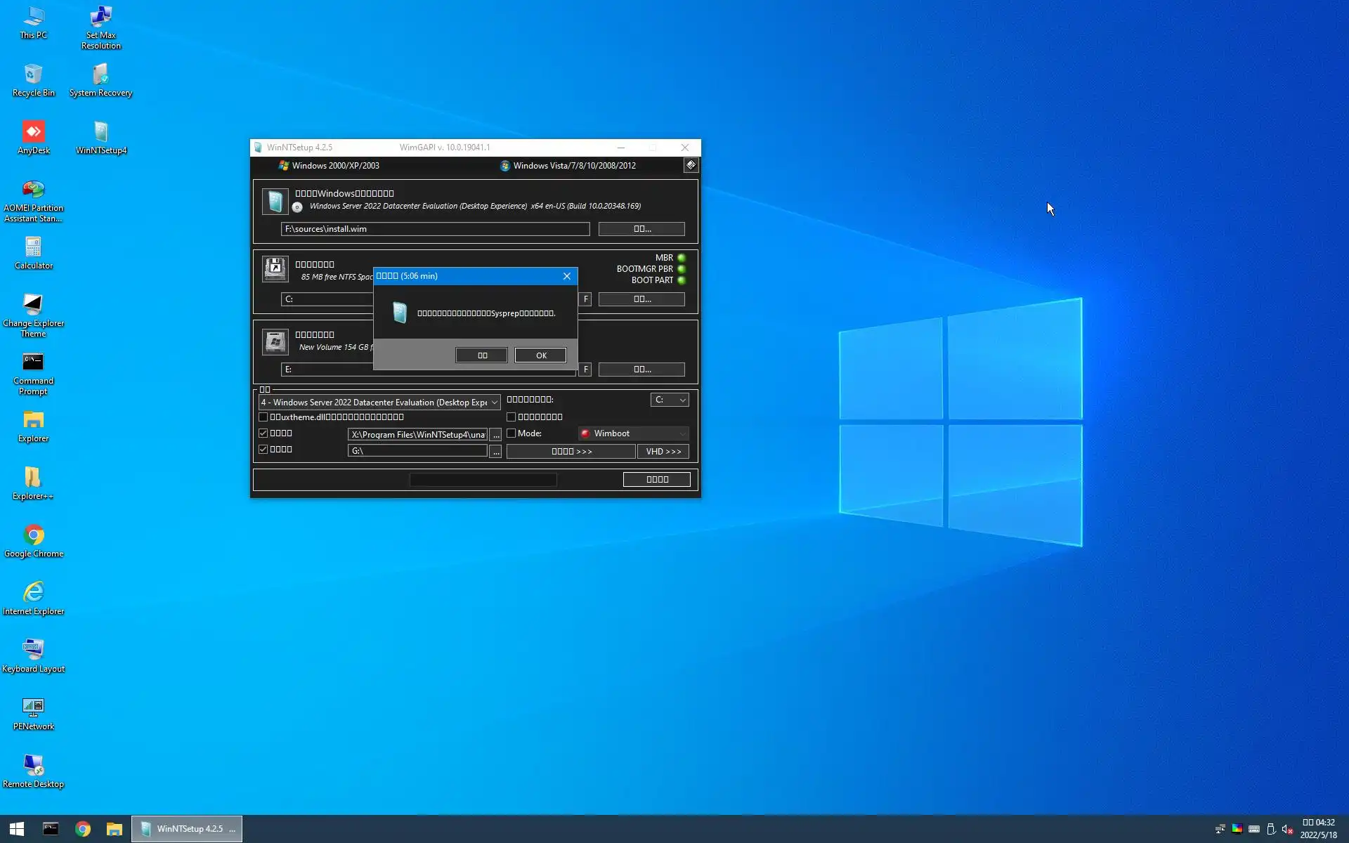The image size is (1349, 843).
Task: Enable the Mode checkbox
Action: coord(511,433)
